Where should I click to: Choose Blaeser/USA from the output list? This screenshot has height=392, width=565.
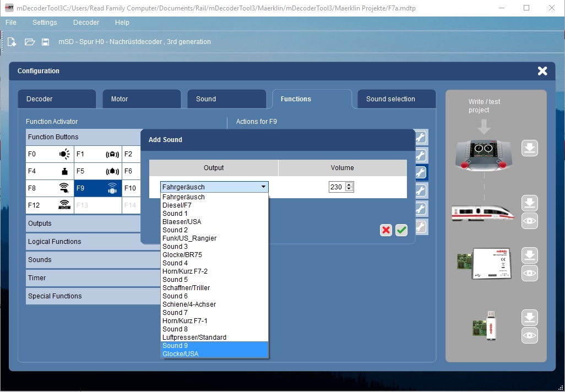tap(214, 222)
